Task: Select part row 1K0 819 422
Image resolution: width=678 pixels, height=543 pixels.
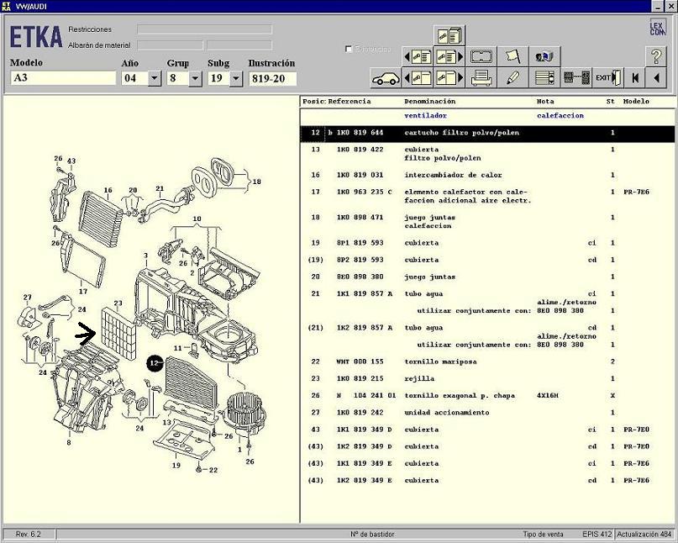Action: coord(487,154)
